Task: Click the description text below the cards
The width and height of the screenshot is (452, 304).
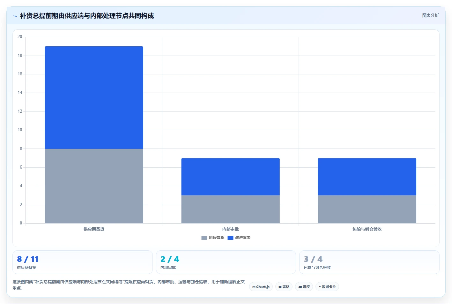Action: click(129, 285)
